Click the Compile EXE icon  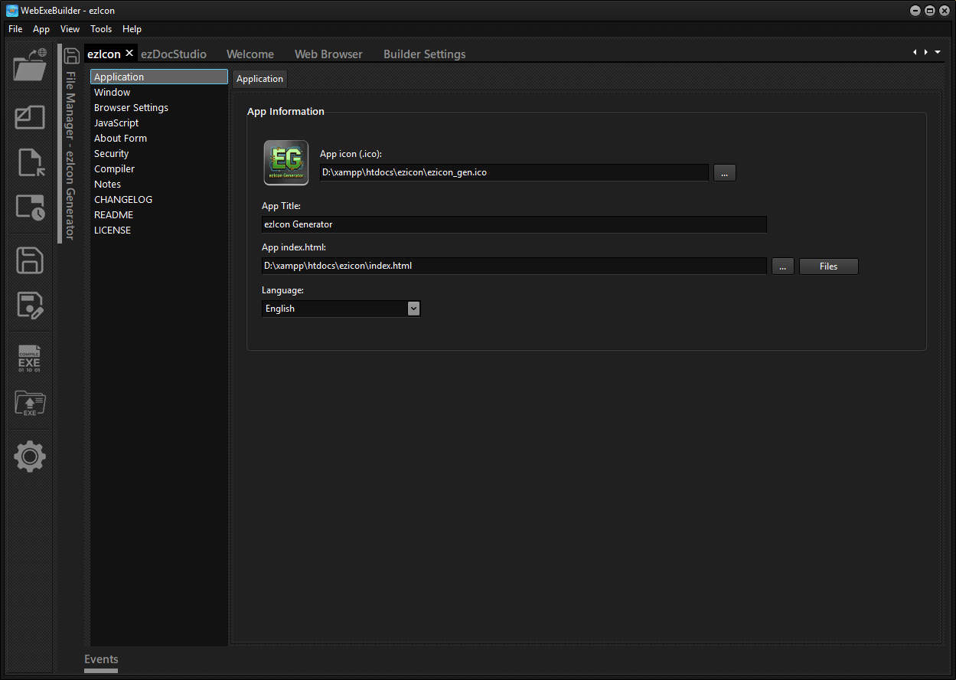point(30,358)
